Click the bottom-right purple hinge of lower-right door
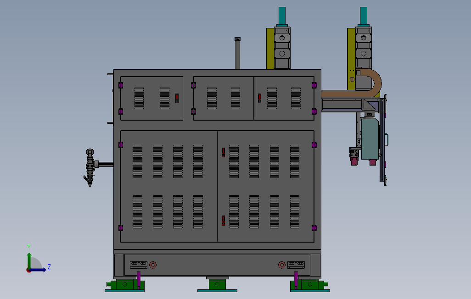Screen dimensions: 471x299 314,228
